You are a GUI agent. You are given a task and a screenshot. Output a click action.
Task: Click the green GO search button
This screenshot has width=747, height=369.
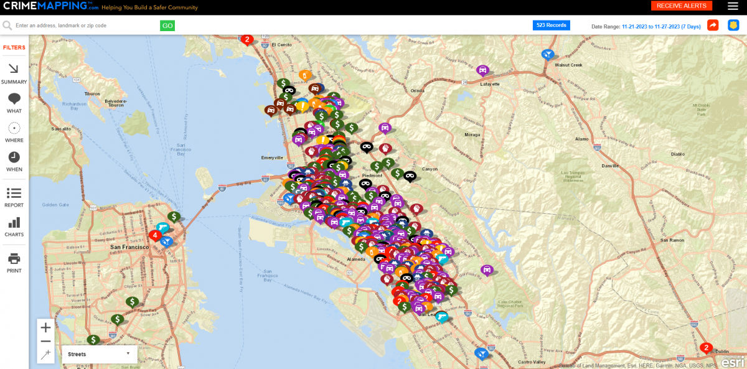(167, 26)
